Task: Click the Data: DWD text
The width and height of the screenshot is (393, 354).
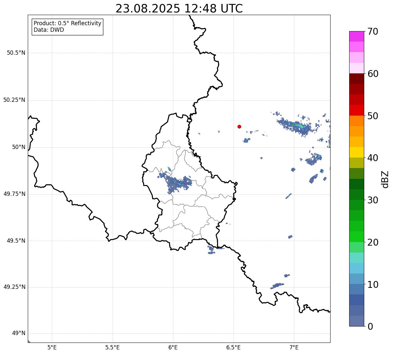Action: (49, 30)
